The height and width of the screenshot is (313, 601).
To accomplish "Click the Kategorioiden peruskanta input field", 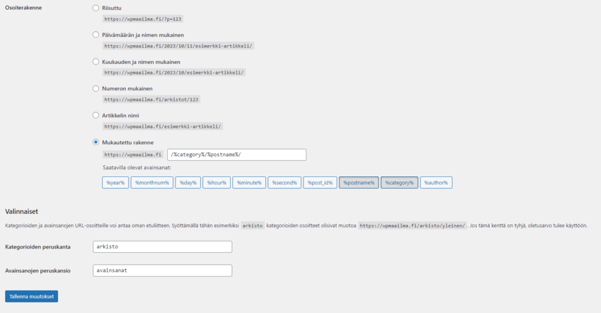I will 163,247.
